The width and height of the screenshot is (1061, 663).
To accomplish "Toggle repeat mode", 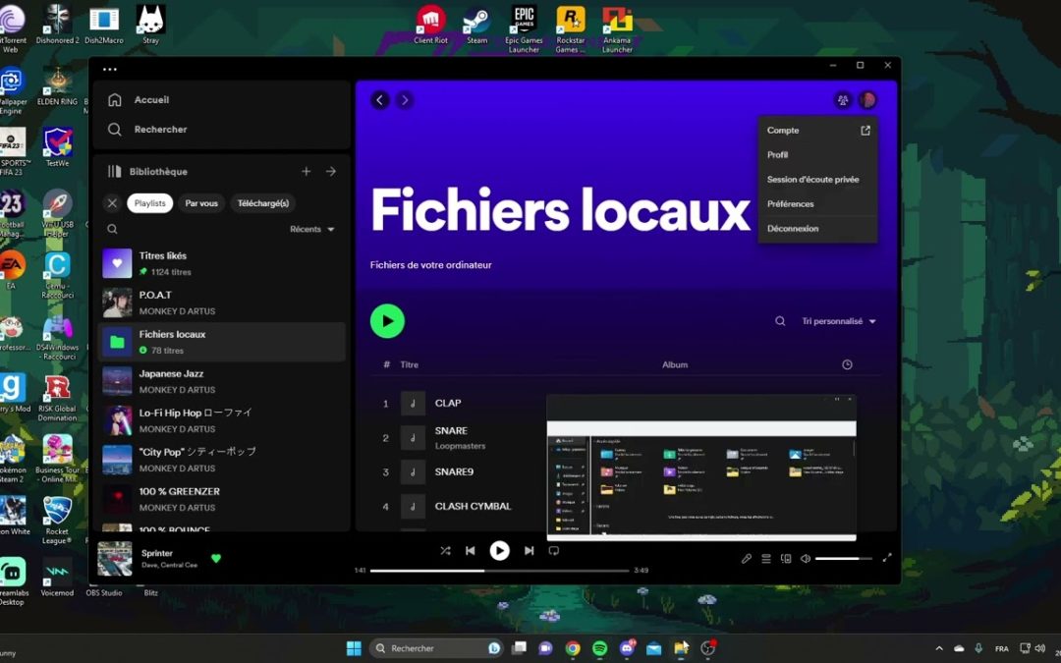I will click(553, 551).
